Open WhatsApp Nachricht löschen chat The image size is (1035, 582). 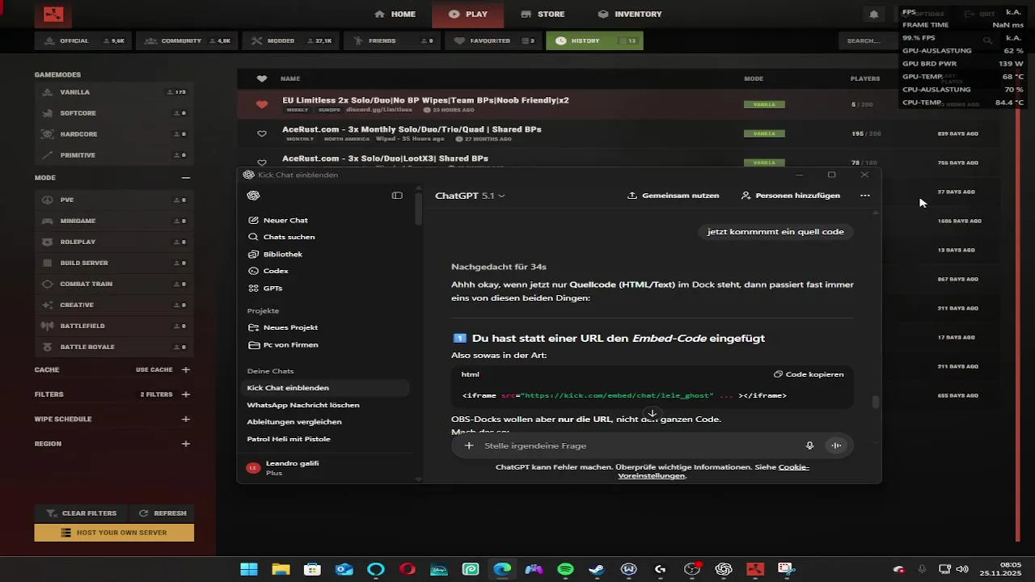point(303,405)
